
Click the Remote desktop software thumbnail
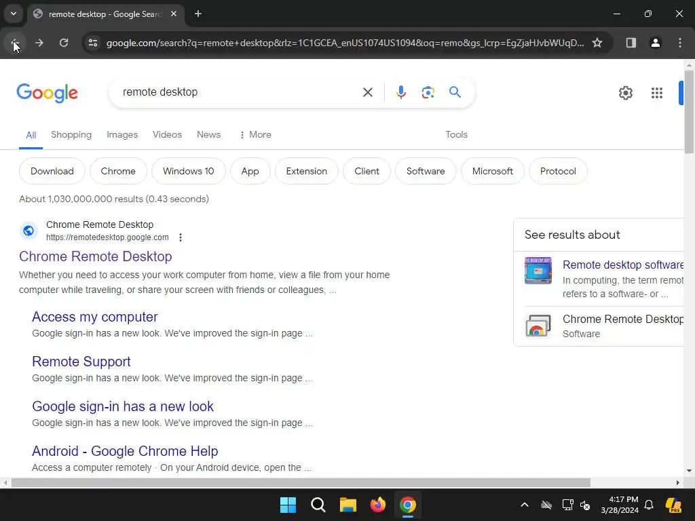(538, 270)
